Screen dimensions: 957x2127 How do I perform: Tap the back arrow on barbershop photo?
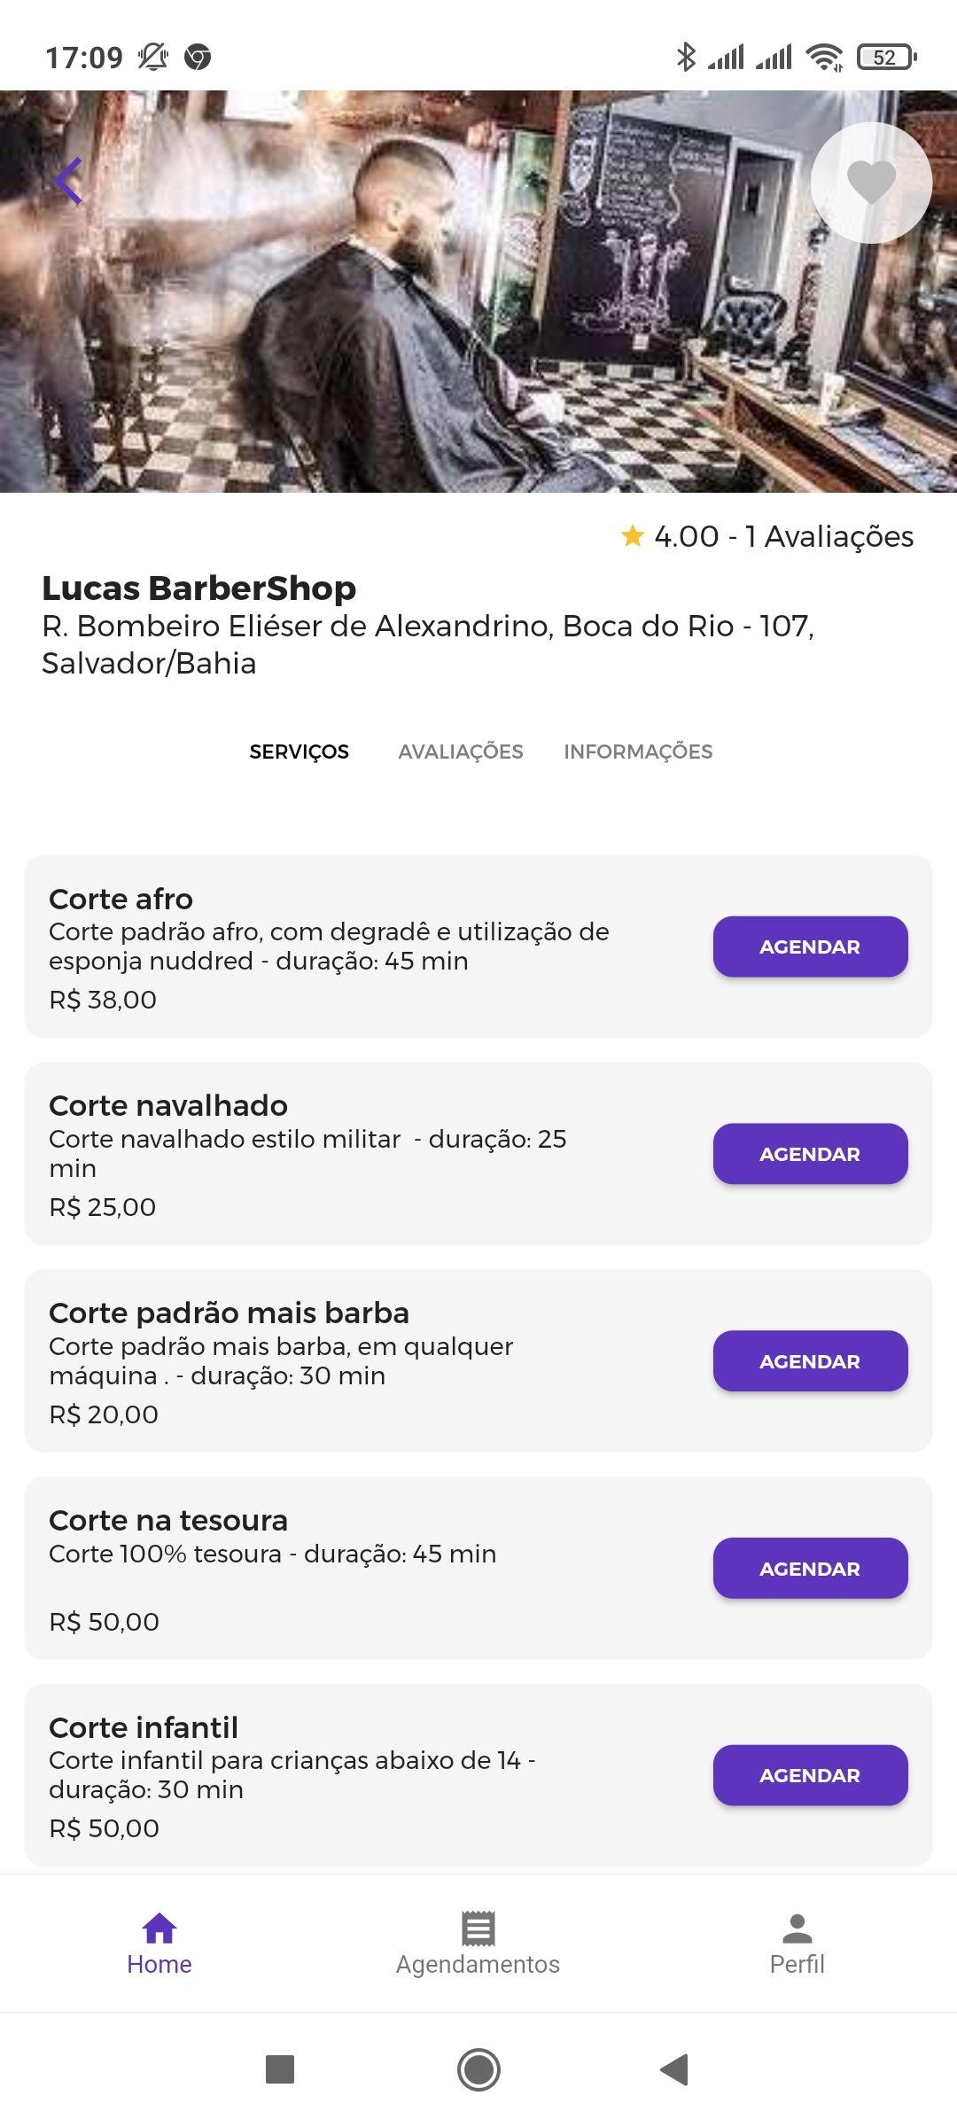tap(69, 182)
